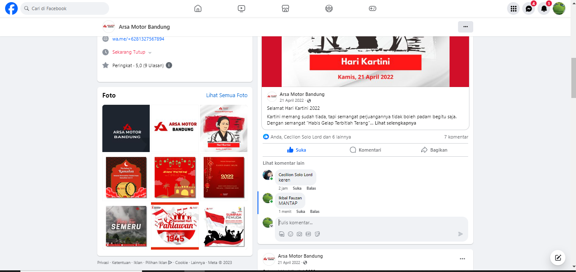Open the Ramadan greeting photo thumbnail
The width and height of the screenshot is (576, 272).
point(126,177)
